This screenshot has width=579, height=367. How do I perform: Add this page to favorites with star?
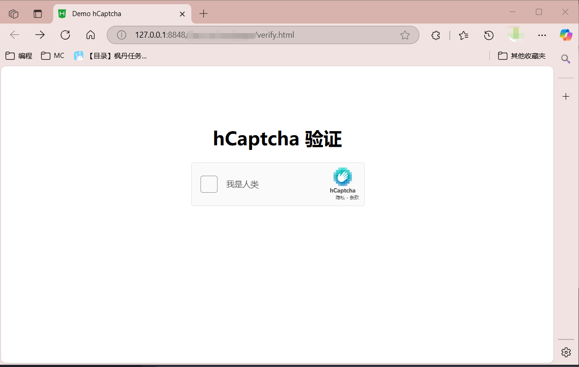[x=405, y=35]
